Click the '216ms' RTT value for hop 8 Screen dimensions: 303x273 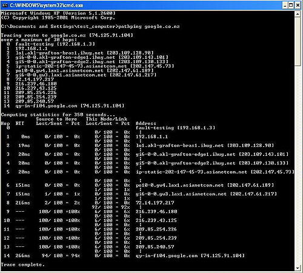22,203
